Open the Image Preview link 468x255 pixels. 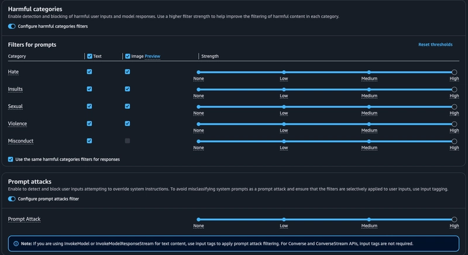[152, 56]
